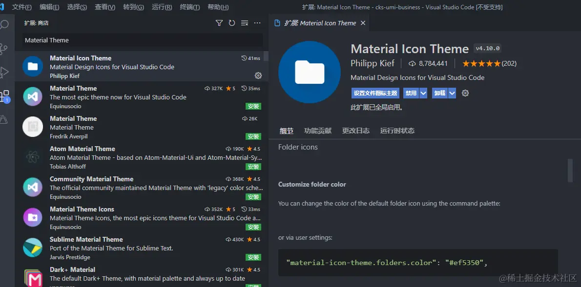Install Atom Material Theme
This screenshot has height=287, width=581.
point(253,167)
